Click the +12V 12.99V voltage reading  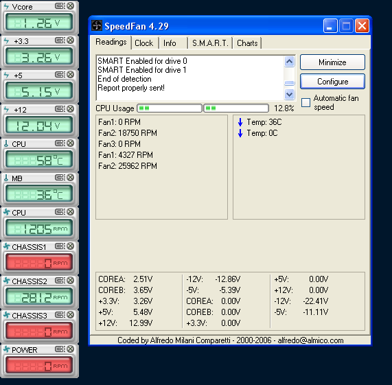pyautogui.click(x=125, y=323)
